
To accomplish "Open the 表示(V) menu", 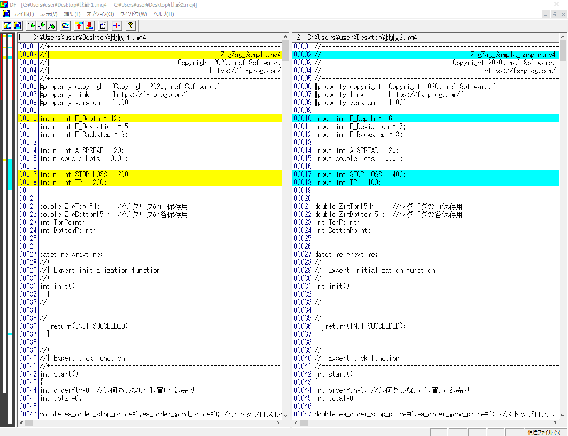I will coord(49,14).
